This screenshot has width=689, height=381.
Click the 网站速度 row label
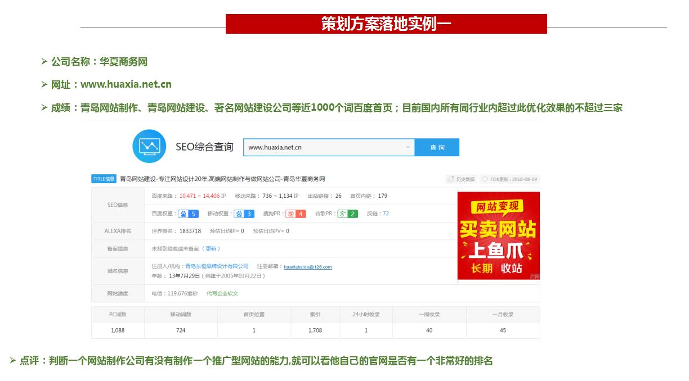tap(118, 293)
